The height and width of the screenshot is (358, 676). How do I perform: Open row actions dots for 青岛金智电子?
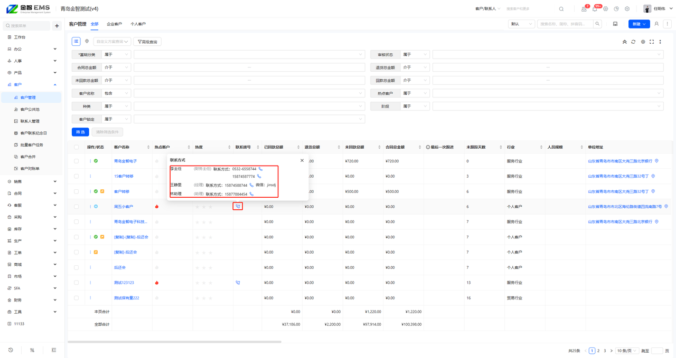(90, 161)
